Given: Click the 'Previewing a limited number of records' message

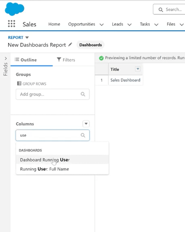Looking at the screenshot, I should [x=145, y=58].
